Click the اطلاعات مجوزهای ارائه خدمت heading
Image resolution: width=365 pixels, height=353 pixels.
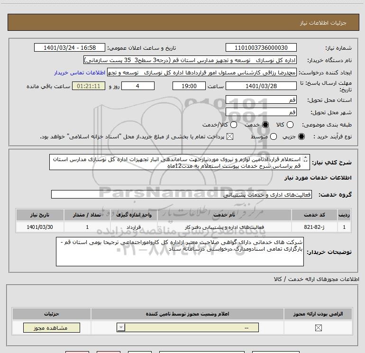(x=317, y=279)
